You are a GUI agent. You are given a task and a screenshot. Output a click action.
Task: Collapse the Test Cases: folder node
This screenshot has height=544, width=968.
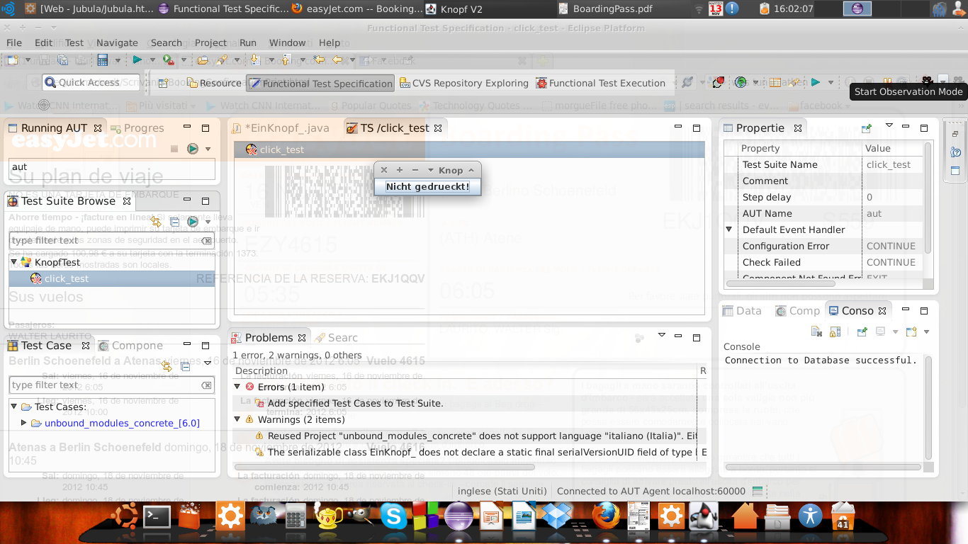(x=14, y=407)
